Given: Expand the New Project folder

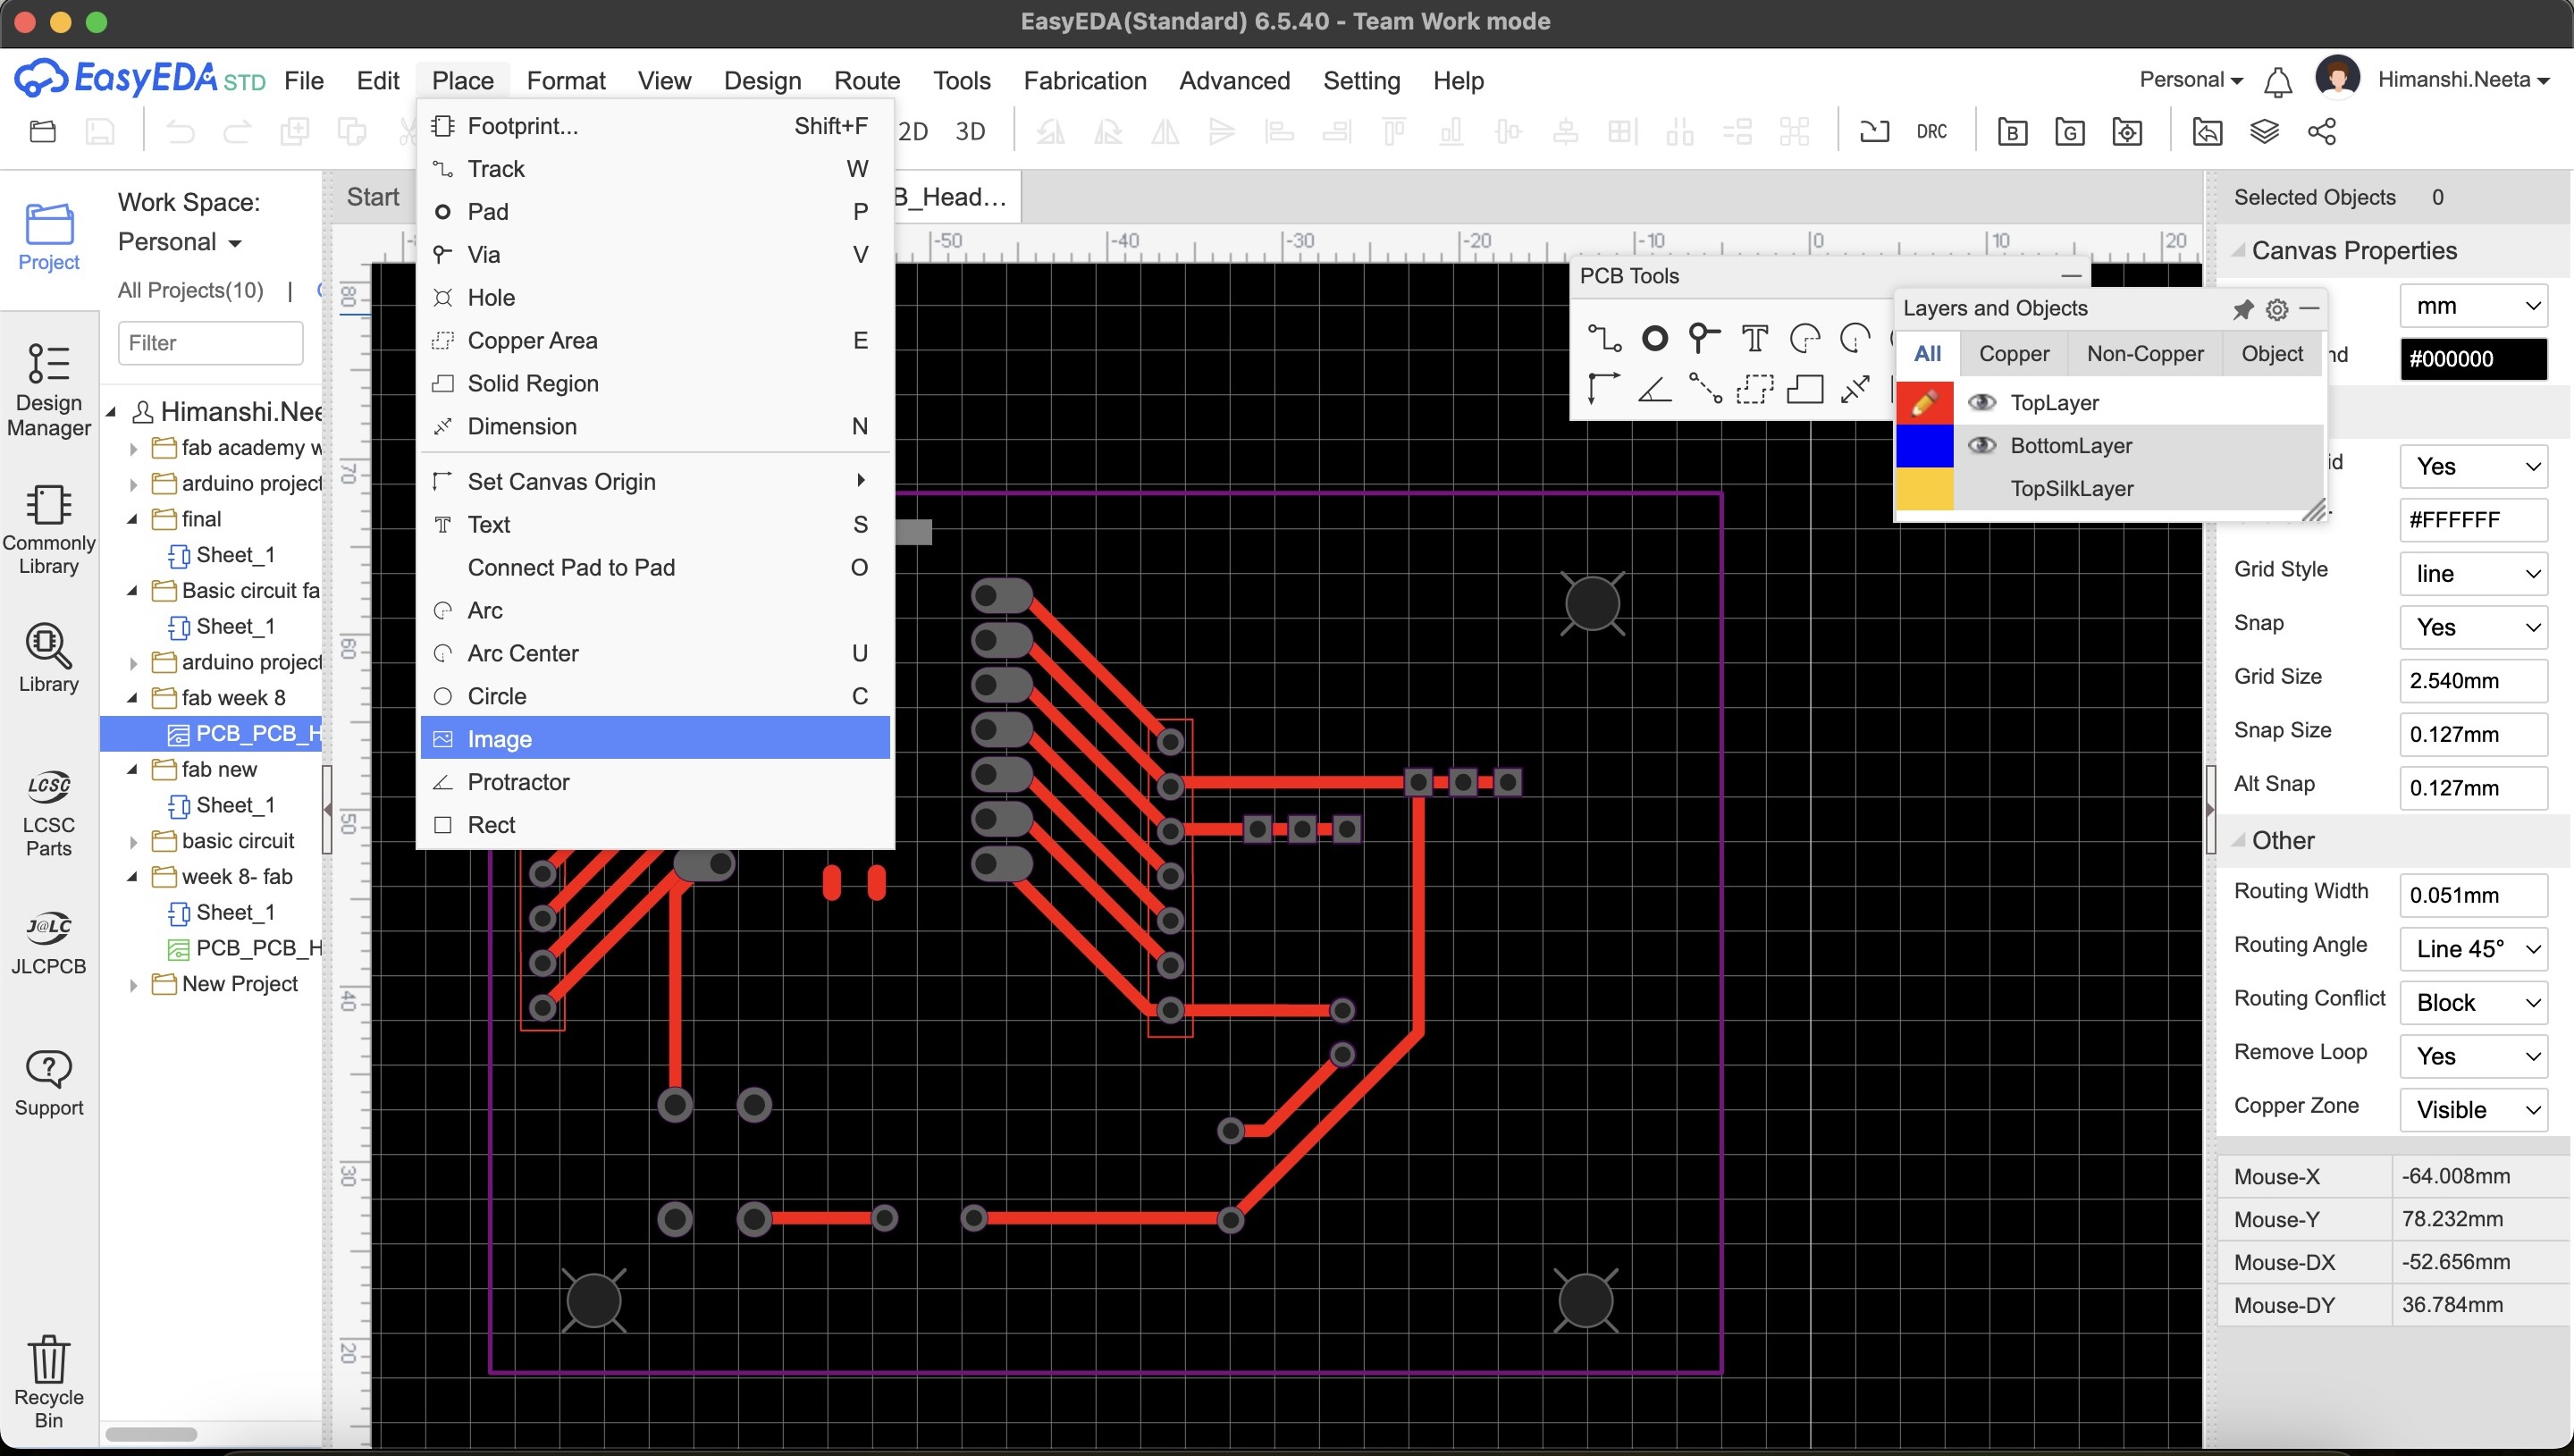Looking at the screenshot, I should click(x=134, y=985).
